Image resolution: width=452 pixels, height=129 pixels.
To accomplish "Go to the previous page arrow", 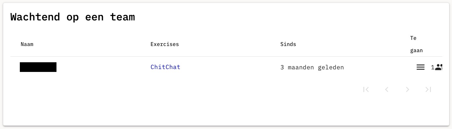I will pyautogui.click(x=387, y=89).
